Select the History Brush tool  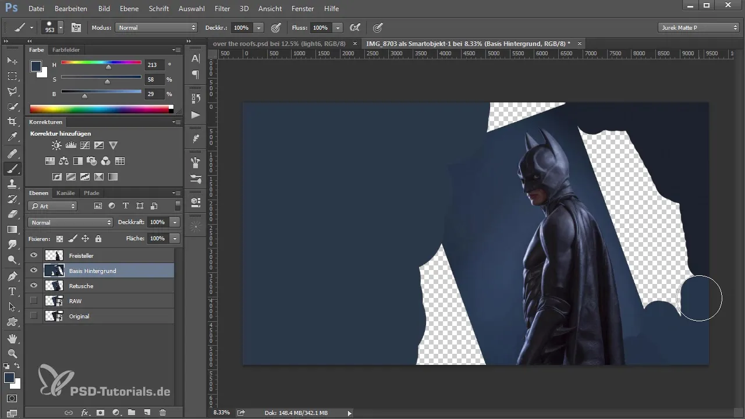(12, 199)
